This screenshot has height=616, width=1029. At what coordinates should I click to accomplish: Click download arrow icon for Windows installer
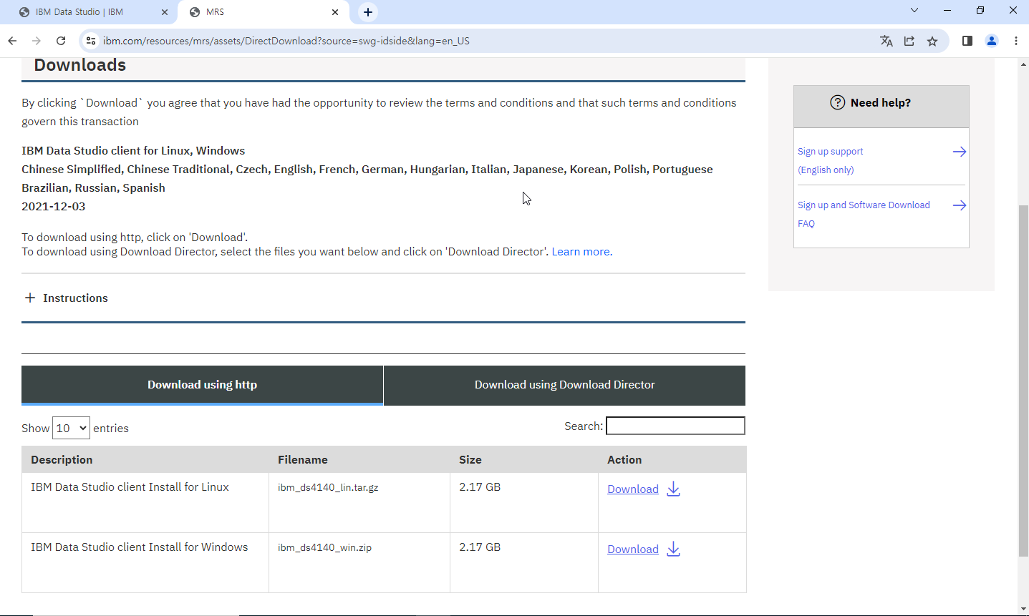(x=673, y=549)
